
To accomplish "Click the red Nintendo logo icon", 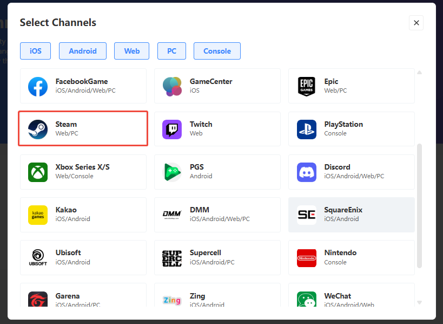I will point(307,258).
